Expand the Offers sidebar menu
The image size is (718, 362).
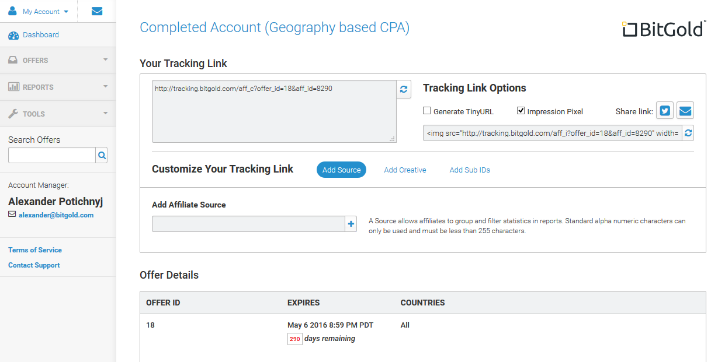point(58,60)
